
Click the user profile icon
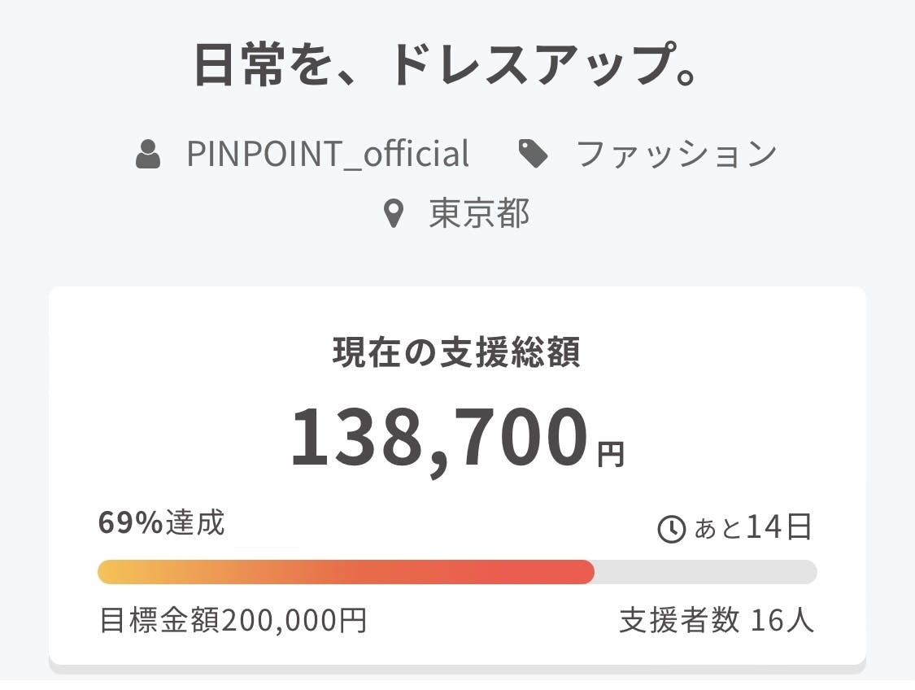coord(148,154)
